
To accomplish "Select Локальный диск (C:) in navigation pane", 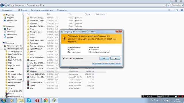I will pyautogui.click(x=14, y=46).
